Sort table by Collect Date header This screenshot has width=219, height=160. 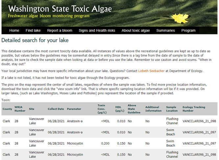click(x=56, y=109)
